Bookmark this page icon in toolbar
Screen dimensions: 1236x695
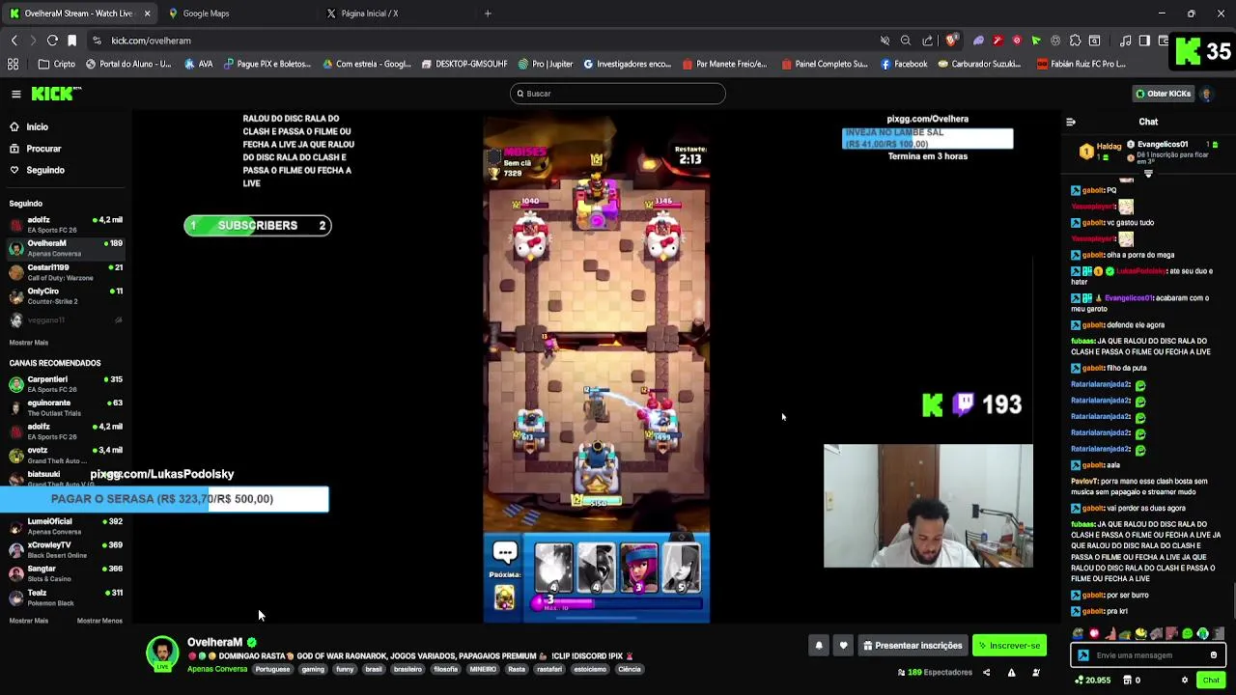[74, 41]
